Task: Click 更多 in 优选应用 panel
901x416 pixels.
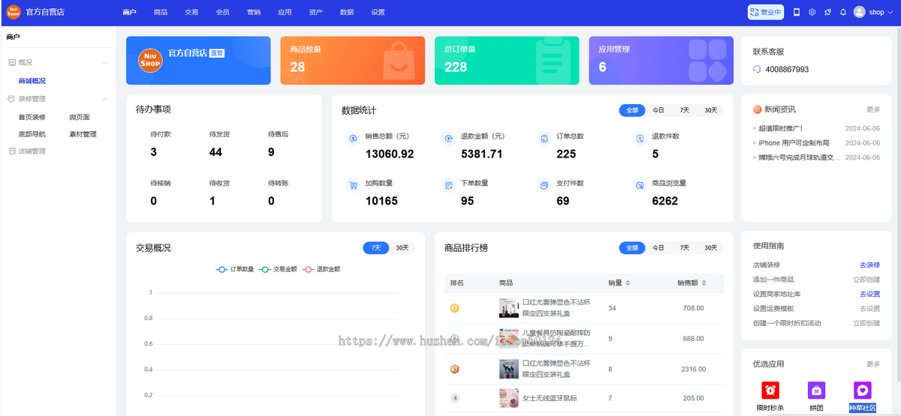Action: tap(873, 364)
